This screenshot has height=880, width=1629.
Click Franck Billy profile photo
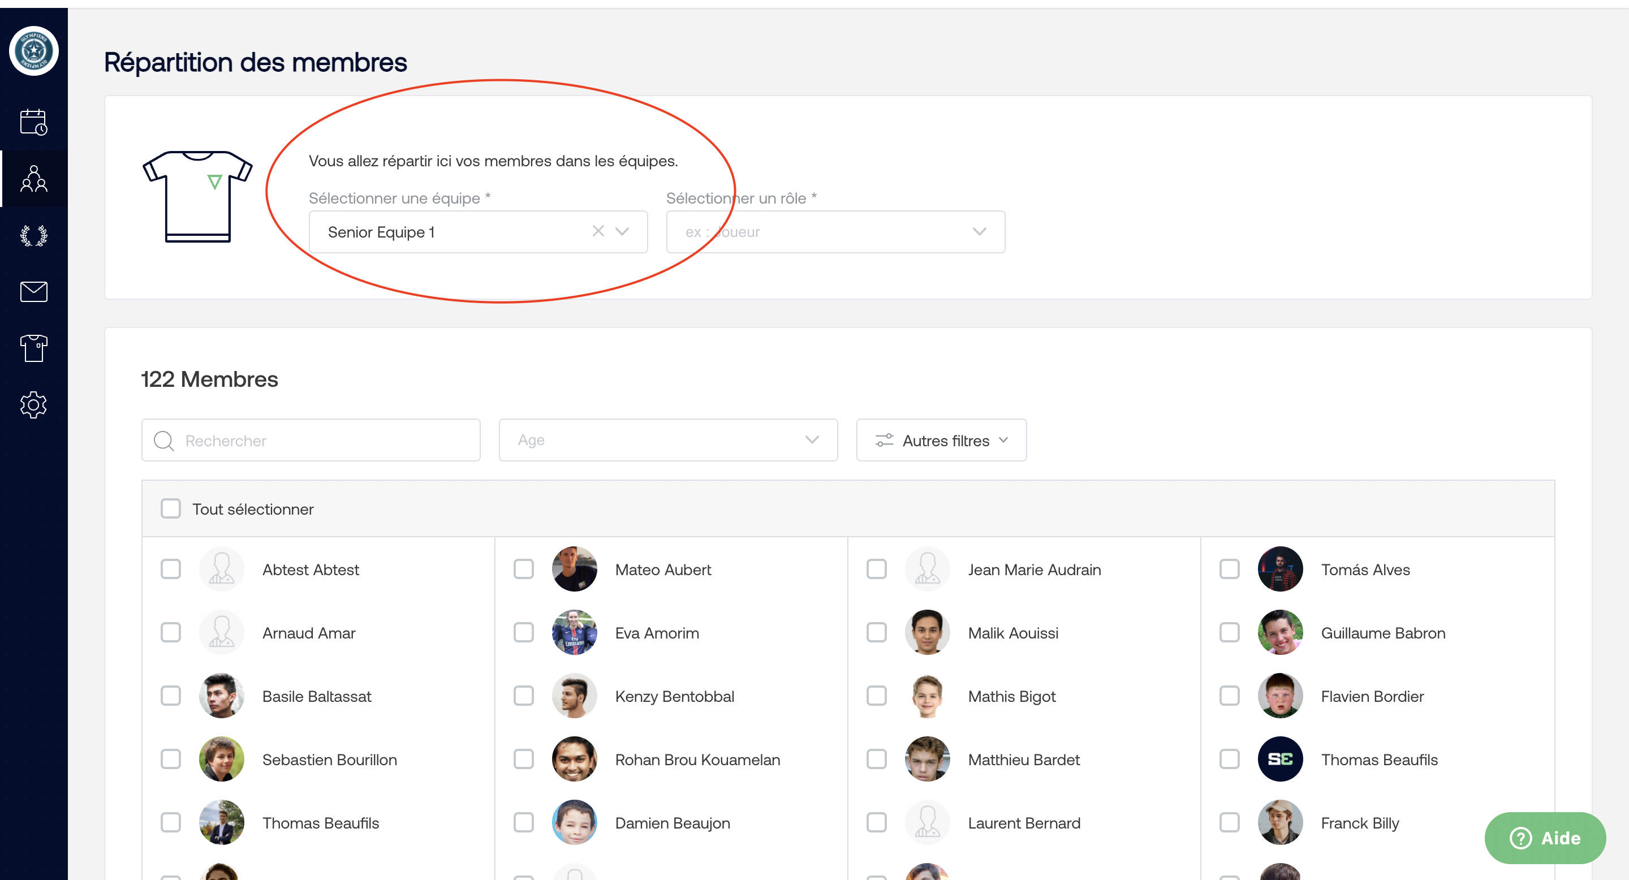point(1281,822)
